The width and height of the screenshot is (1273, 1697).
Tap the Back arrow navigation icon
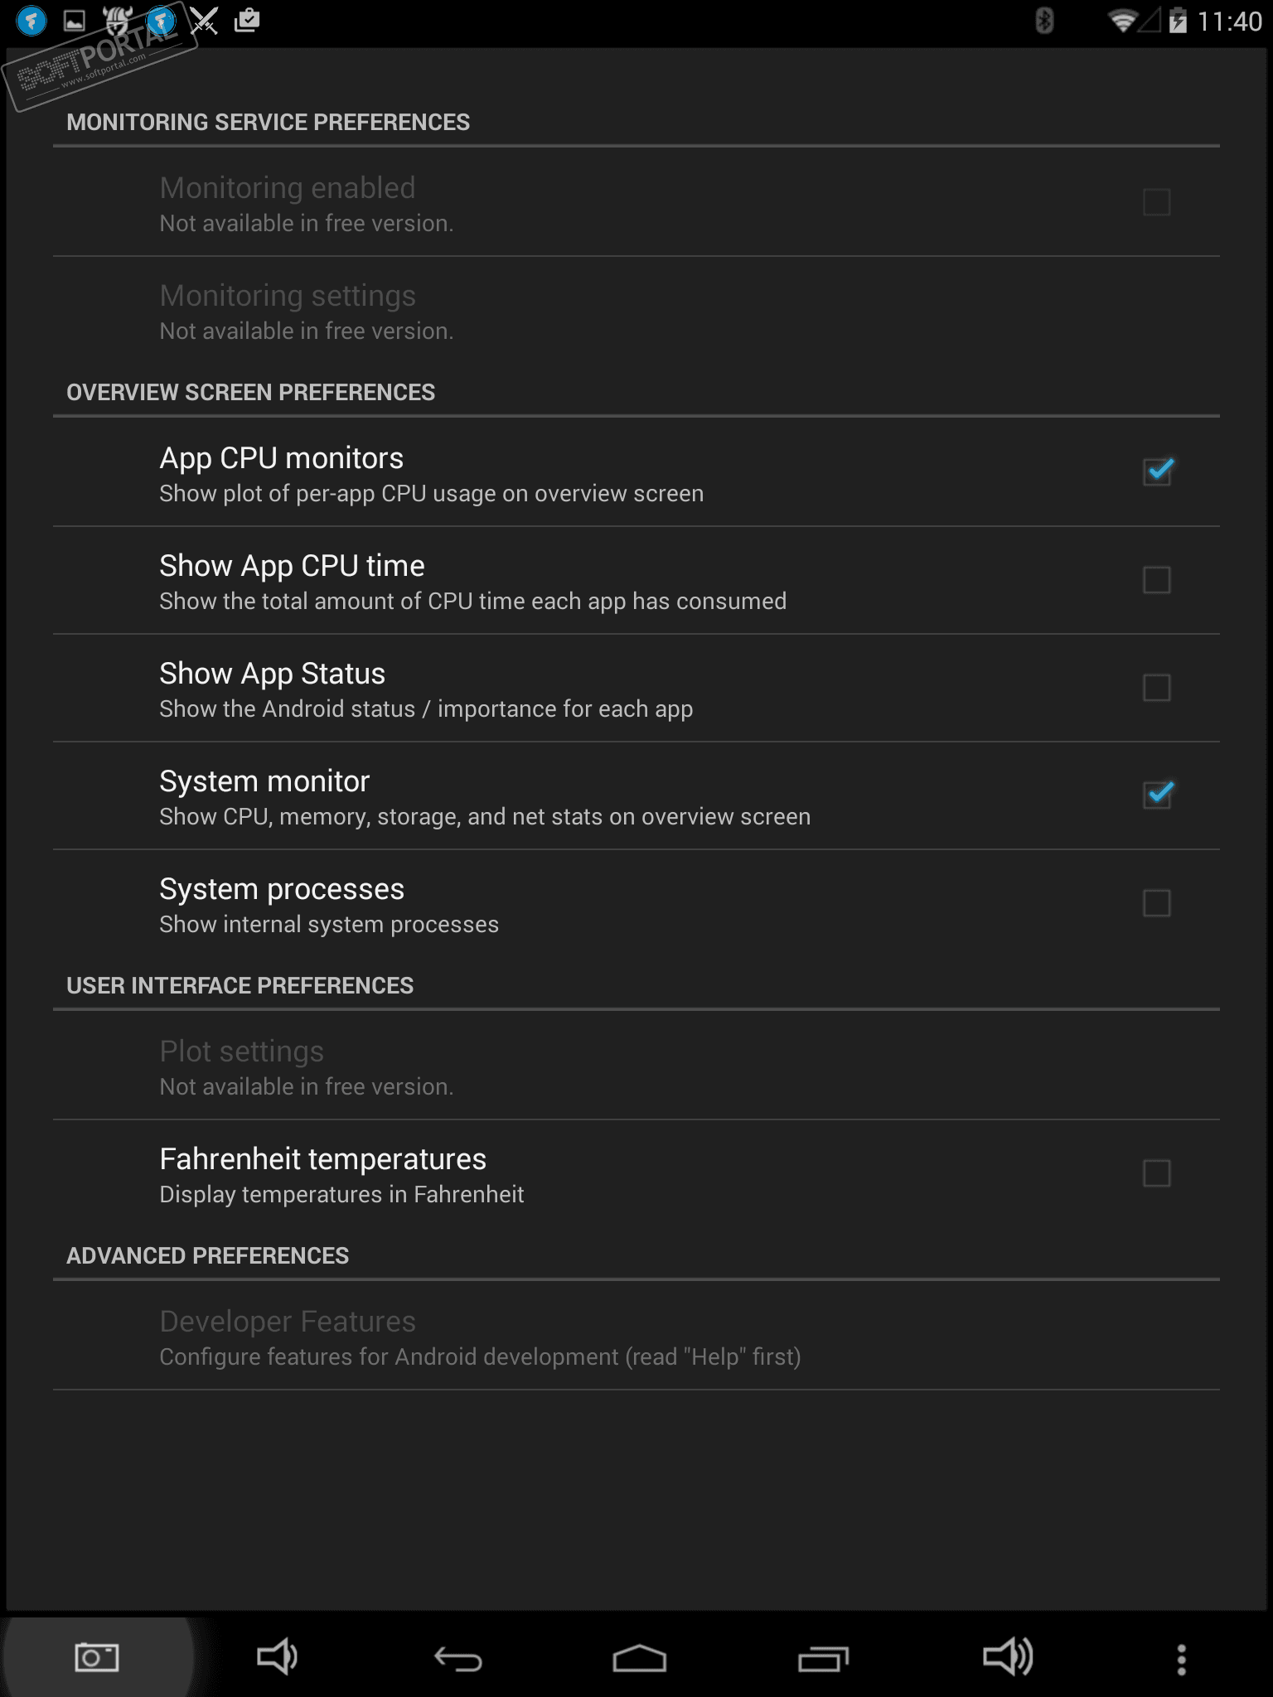(458, 1659)
